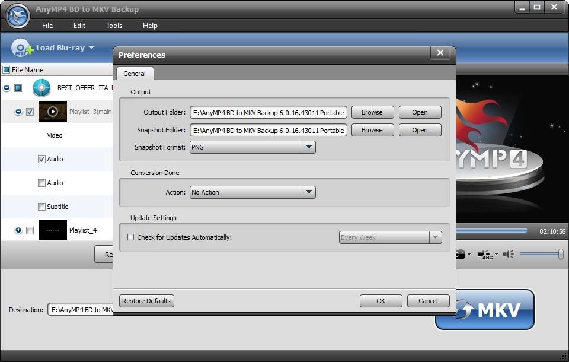Click the Destination path field

[80, 310]
